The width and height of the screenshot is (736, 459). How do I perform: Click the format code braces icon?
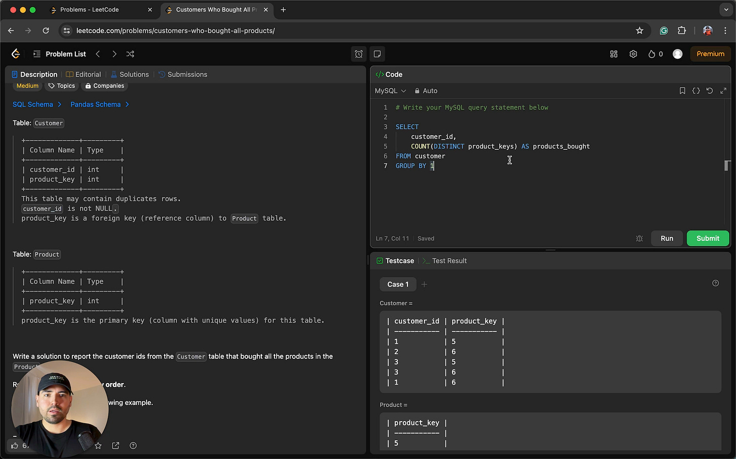pyautogui.click(x=696, y=90)
